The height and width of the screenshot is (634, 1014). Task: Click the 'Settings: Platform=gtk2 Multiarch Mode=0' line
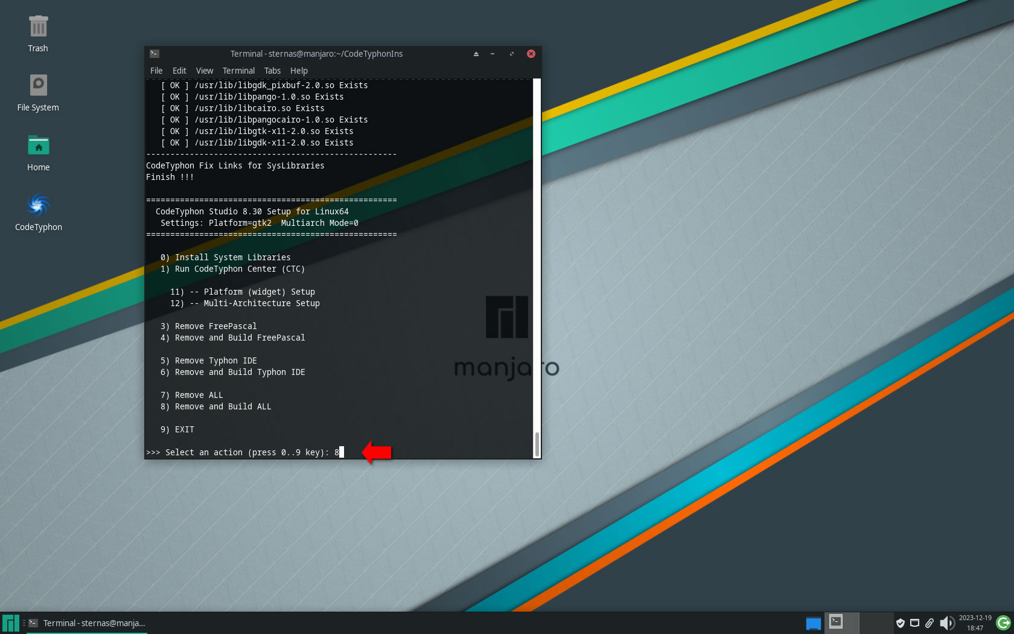click(x=259, y=223)
